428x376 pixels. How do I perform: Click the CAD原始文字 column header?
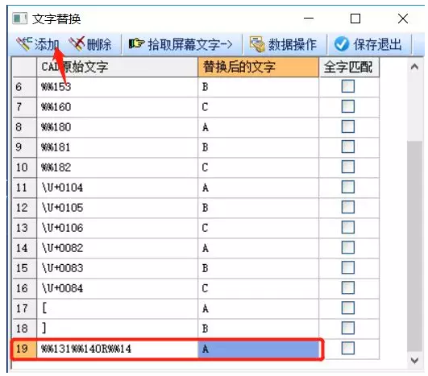tap(117, 67)
